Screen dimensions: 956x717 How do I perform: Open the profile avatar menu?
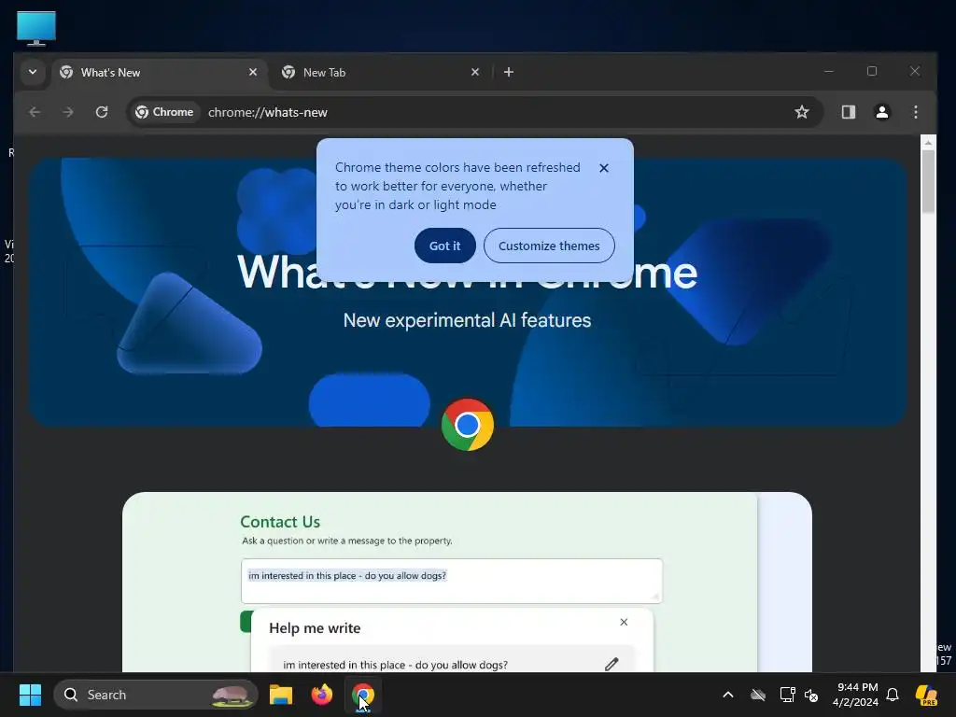pos(882,112)
